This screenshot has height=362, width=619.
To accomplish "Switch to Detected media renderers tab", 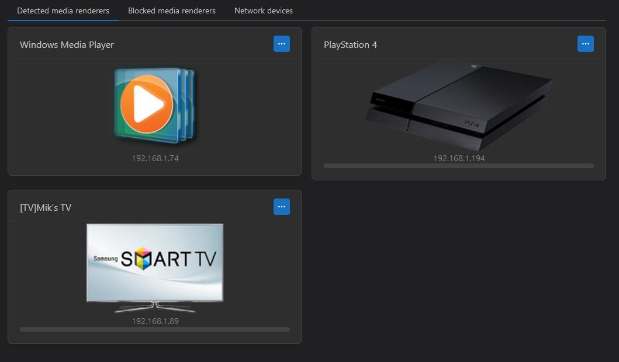I will point(63,11).
